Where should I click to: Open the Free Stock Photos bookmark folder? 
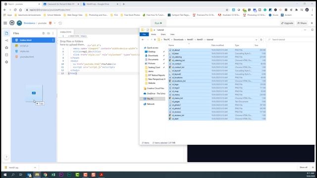130,15
